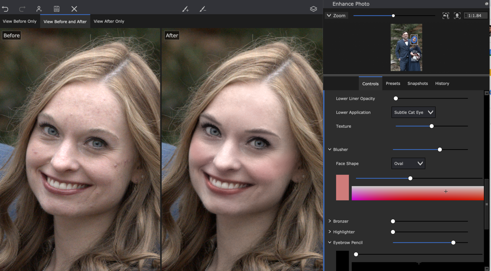Viewport: 491px width, 271px height.
Task: Click Lower Liner Opacity slider handle
Action: [396, 98]
